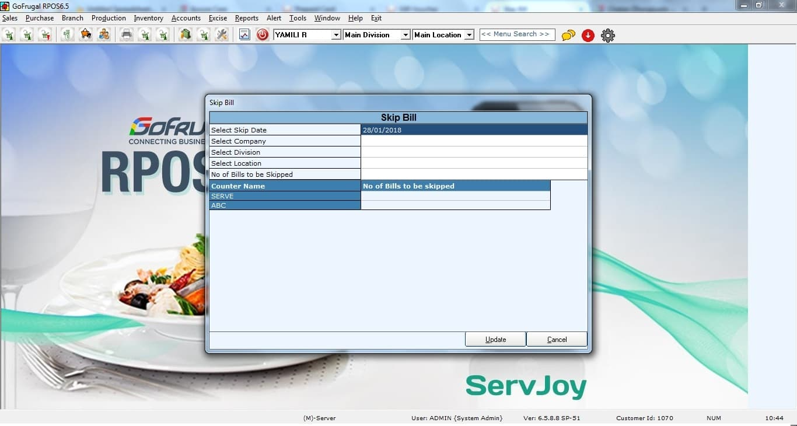
Task: Click the cart icon between boxes and wrench icons
Action: [204, 35]
